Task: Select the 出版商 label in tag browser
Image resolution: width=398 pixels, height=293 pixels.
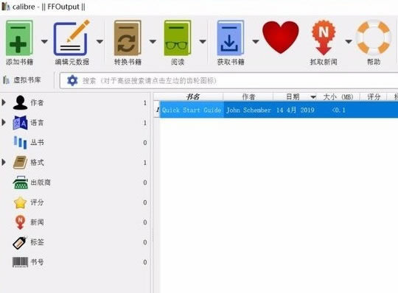Action: tap(41, 183)
